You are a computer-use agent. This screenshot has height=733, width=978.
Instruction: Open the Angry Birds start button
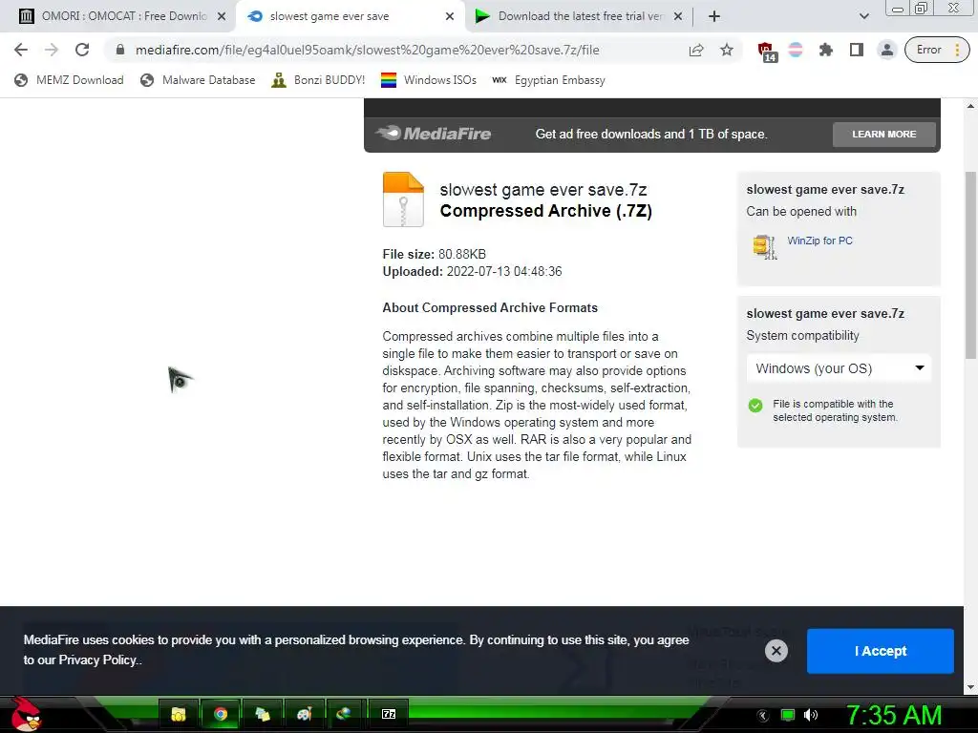[x=25, y=714]
